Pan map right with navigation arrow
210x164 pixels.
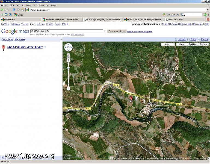click(71, 47)
